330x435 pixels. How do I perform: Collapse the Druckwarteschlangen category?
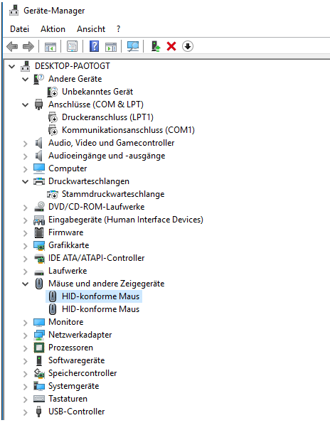pos(26,182)
